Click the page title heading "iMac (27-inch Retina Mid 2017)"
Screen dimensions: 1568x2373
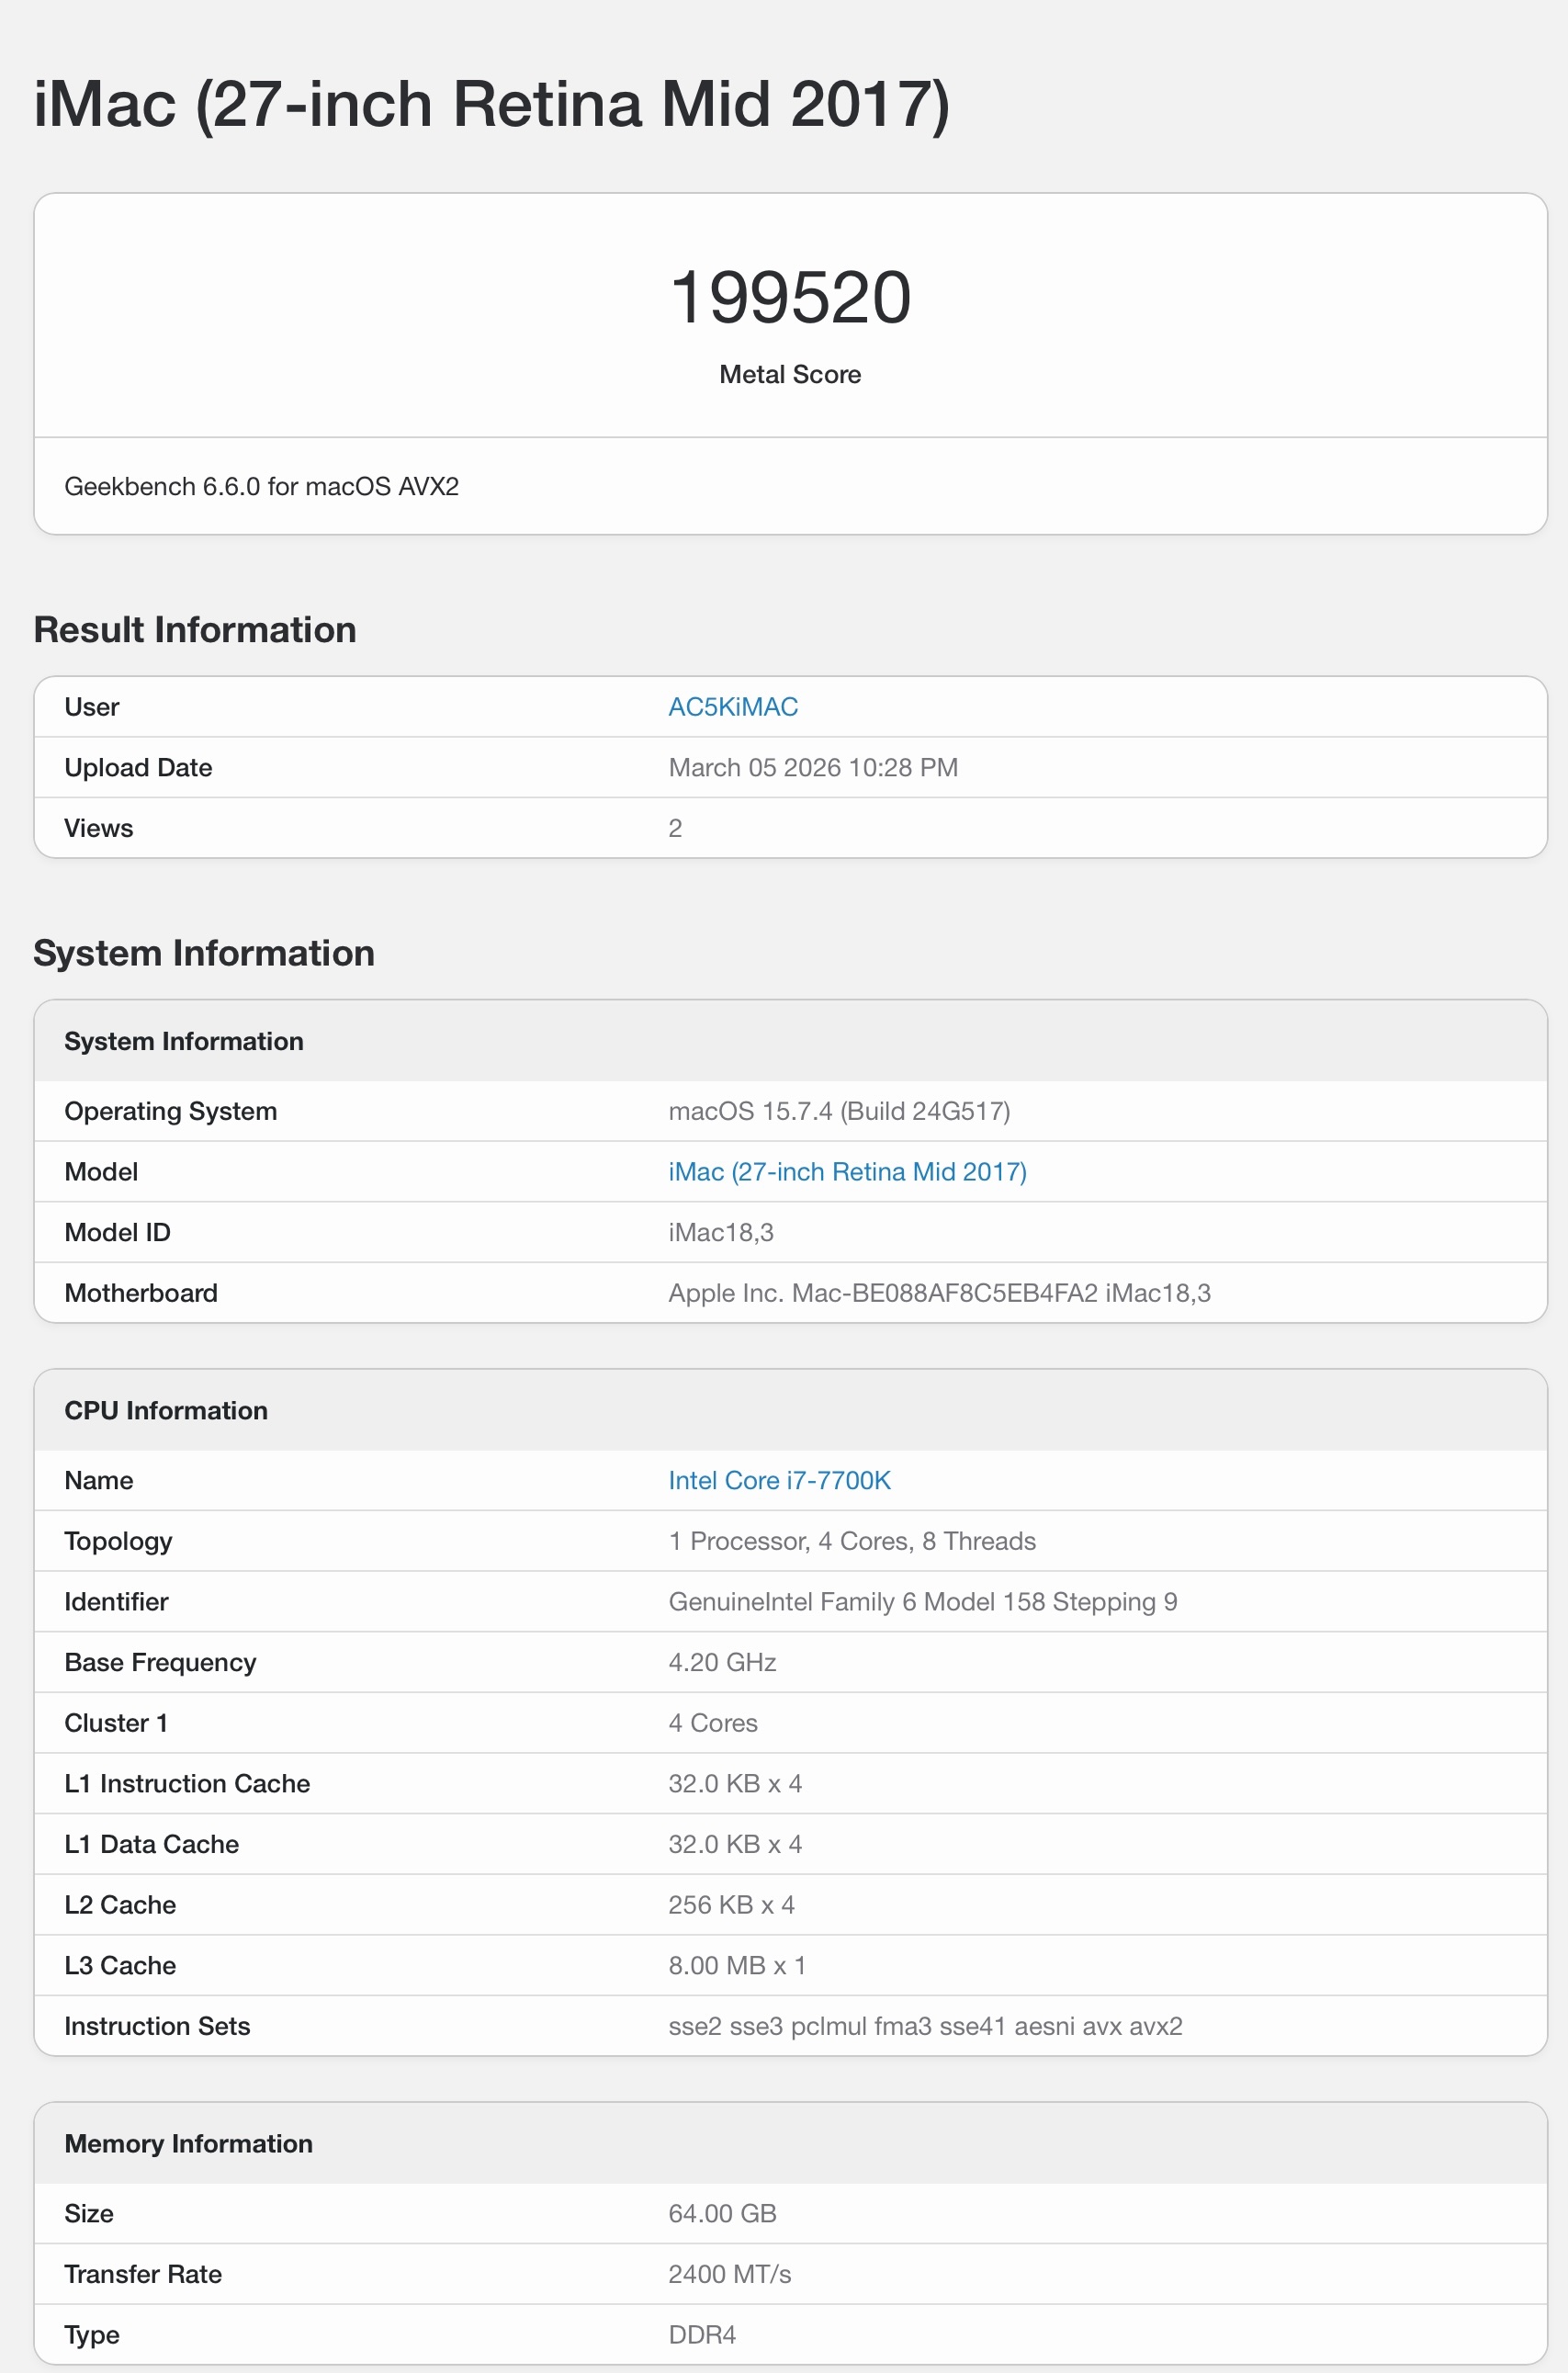pos(492,104)
